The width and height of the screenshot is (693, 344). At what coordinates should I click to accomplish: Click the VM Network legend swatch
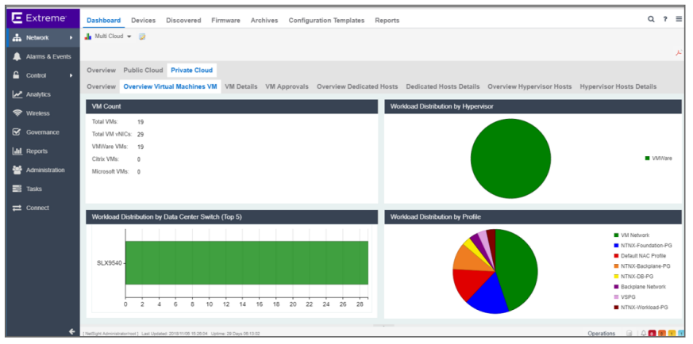tap(616, 235)
